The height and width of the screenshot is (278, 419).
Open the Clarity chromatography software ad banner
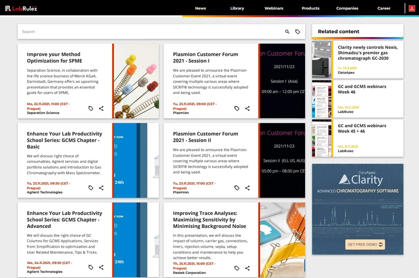click(x=358, y=209)
